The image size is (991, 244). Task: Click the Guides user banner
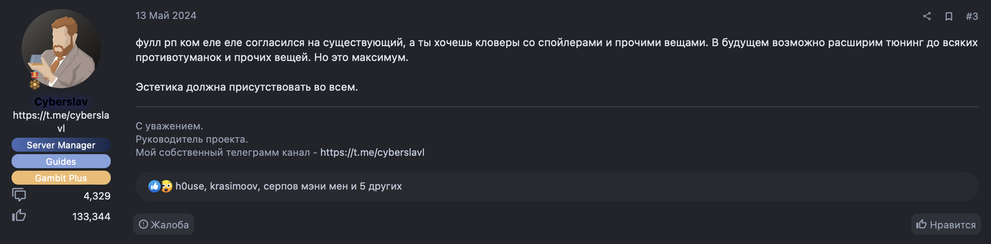[61, 162]
